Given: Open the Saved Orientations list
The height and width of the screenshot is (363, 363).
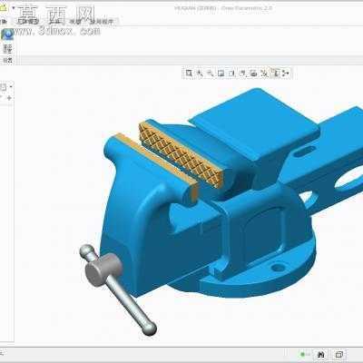Looking at the screenshot, I should point(242,74).
